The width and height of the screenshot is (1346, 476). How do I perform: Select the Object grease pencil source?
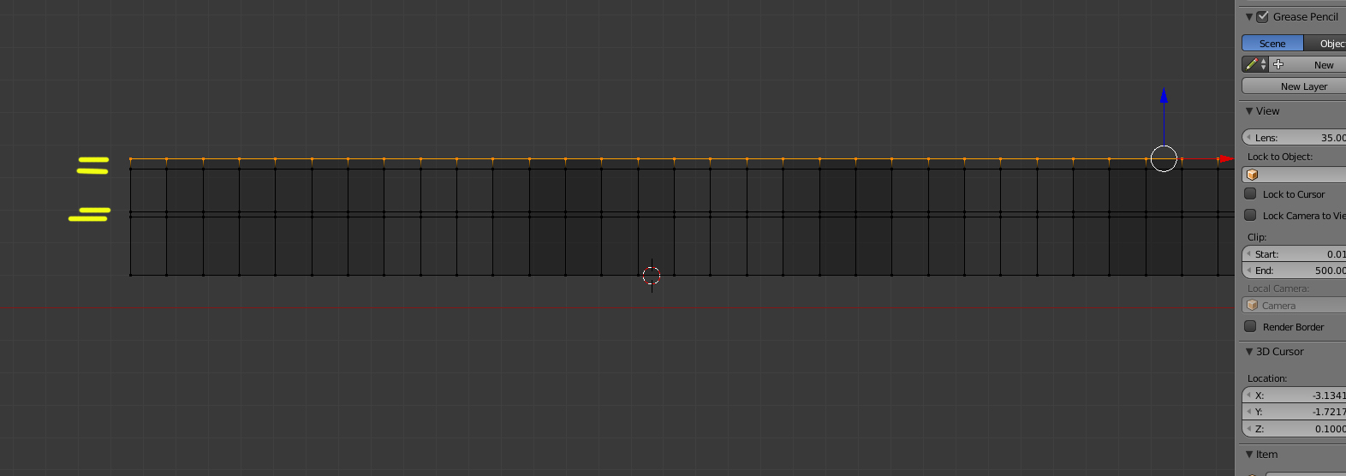coord(1325,43)
